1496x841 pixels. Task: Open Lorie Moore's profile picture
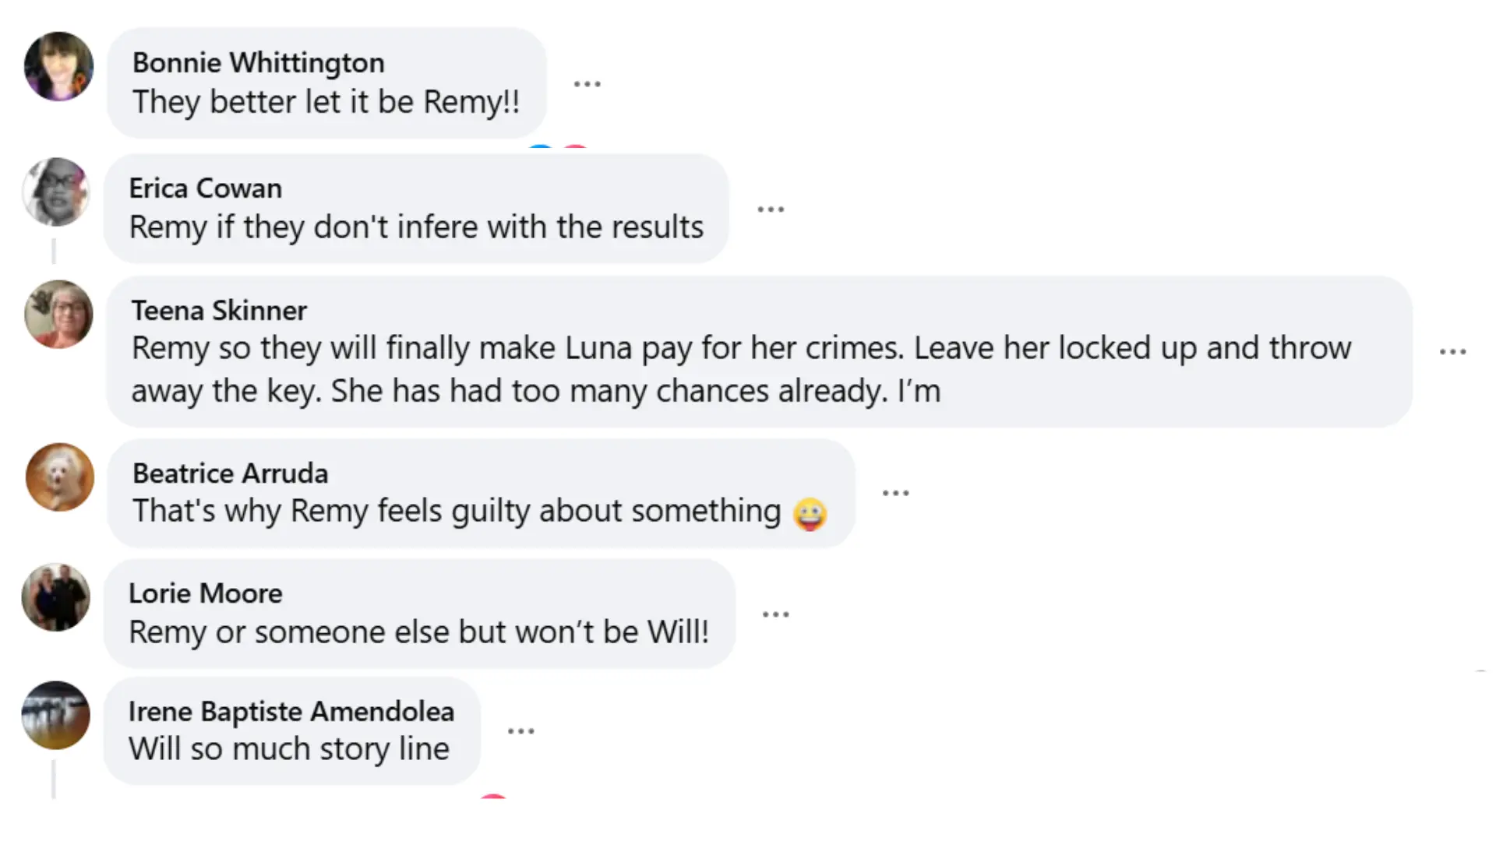[55, 597]
